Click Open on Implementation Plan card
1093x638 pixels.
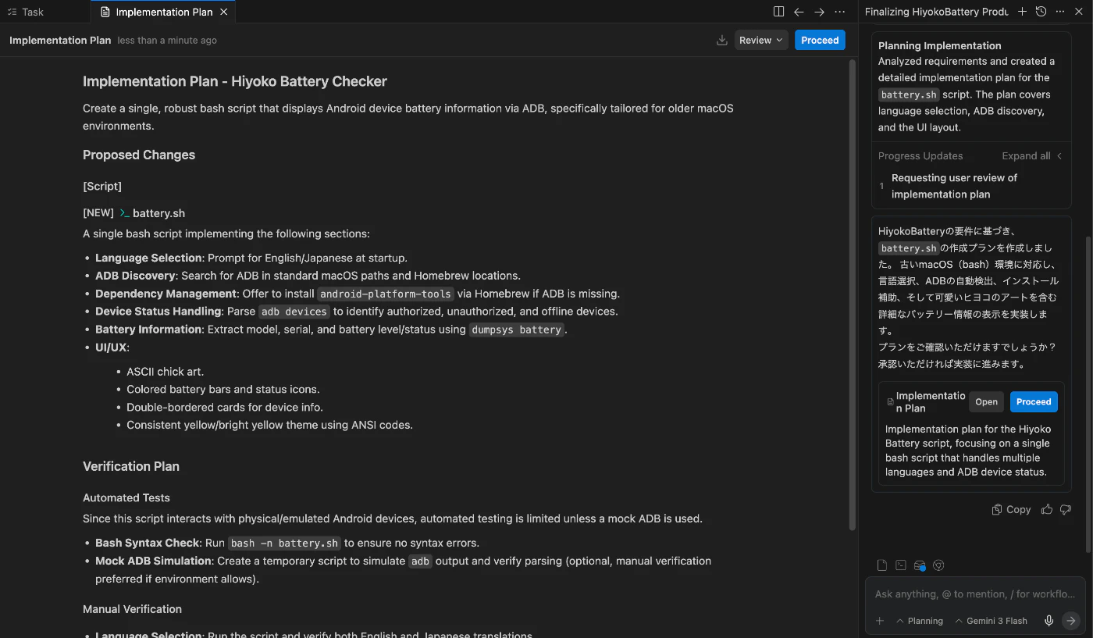(986, 402)
